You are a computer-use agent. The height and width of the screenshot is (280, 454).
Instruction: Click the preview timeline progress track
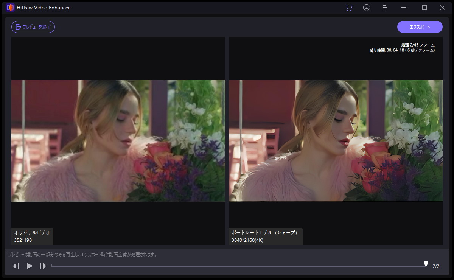239,266
